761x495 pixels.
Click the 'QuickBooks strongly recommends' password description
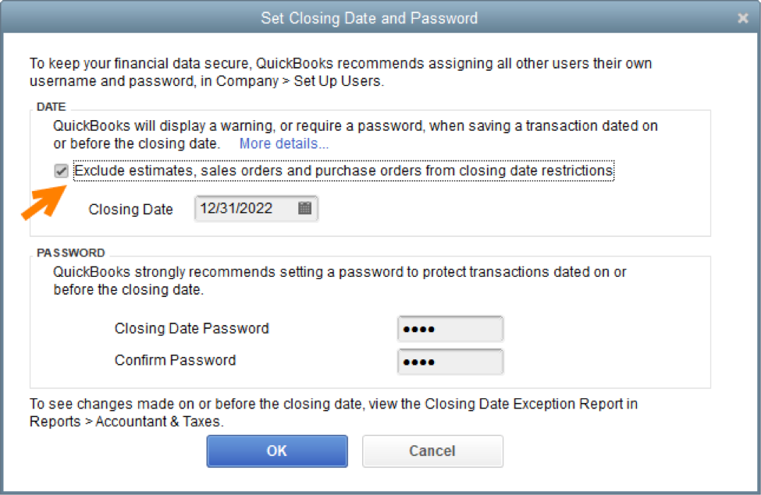(x=340, y=281)
